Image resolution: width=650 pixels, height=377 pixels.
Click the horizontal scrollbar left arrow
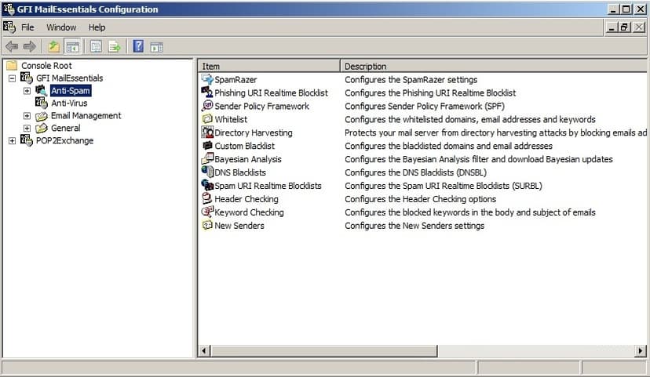click(x=204, y=351)
